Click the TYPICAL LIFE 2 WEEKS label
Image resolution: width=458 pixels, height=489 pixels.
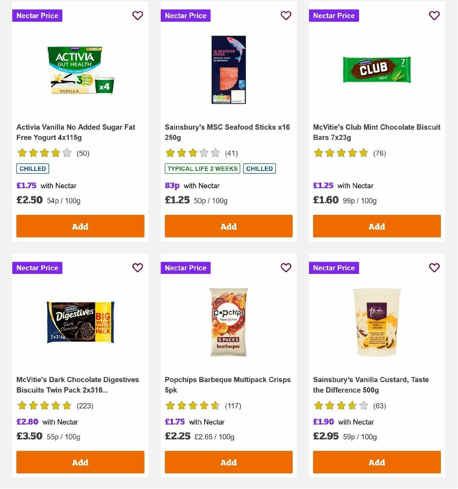202,168
